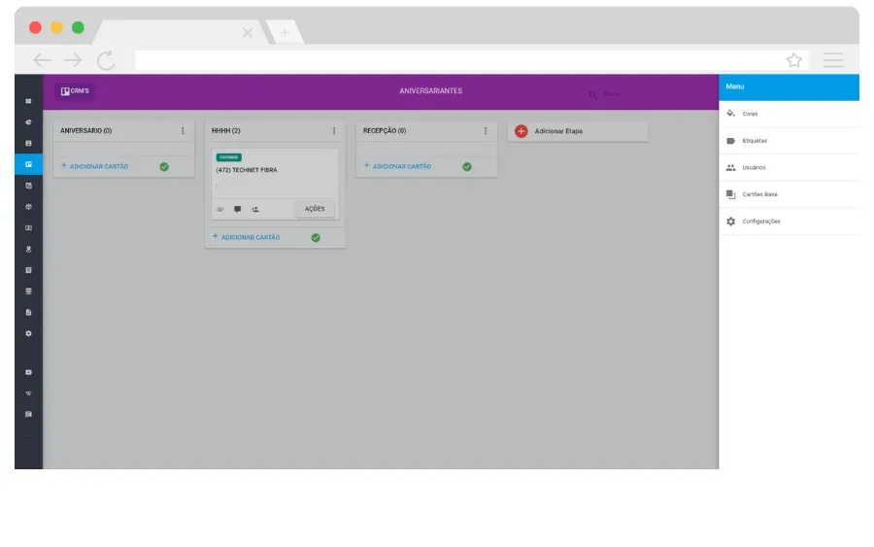The image size is (874, 547).
Task: Click the green tag on TECHNET FIBRA card
Action: click(228, 157)
